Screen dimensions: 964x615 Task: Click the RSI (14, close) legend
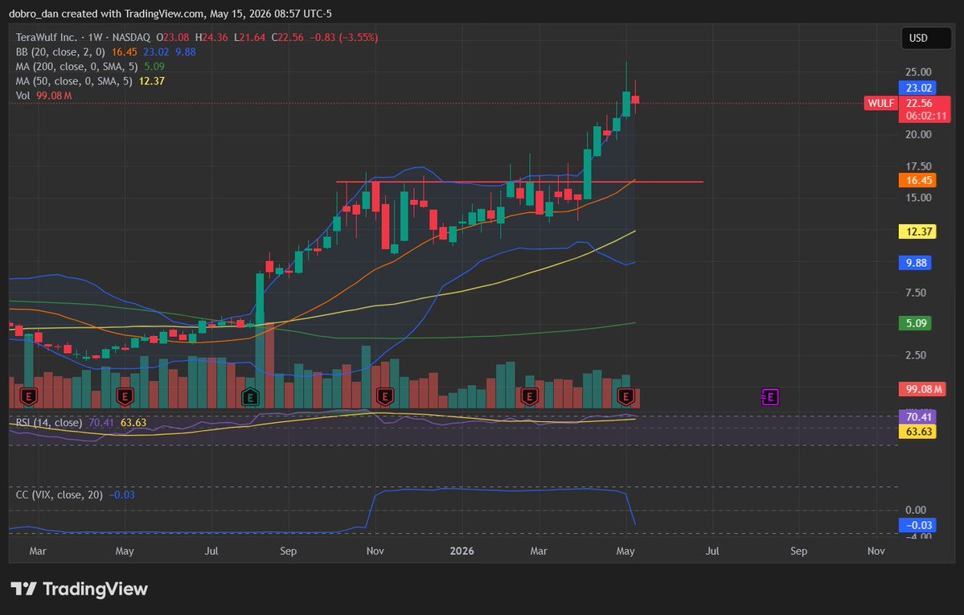click(x=48, y=423)
